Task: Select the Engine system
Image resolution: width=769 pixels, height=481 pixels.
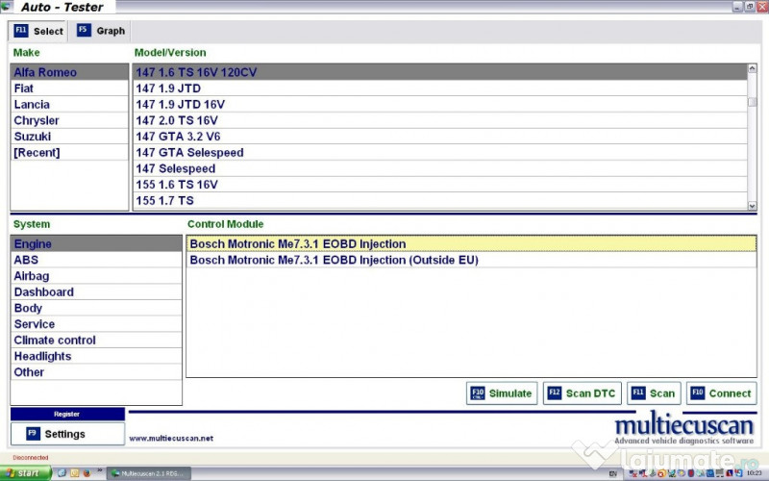Action: click(x=96, y=244)
